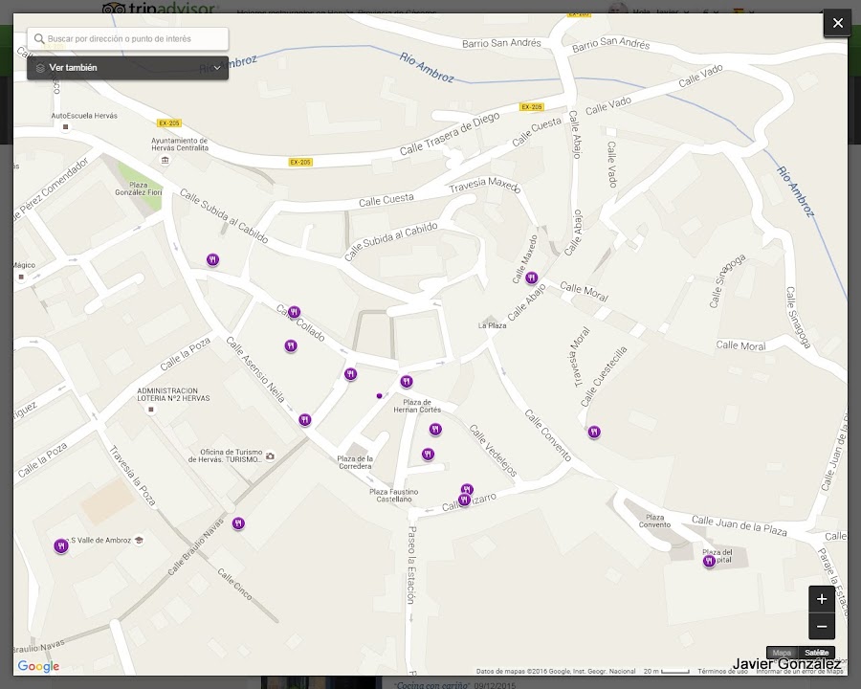Click the 'Calle Vedelejos' street label

pyautogui.click(x=493, y=450)
